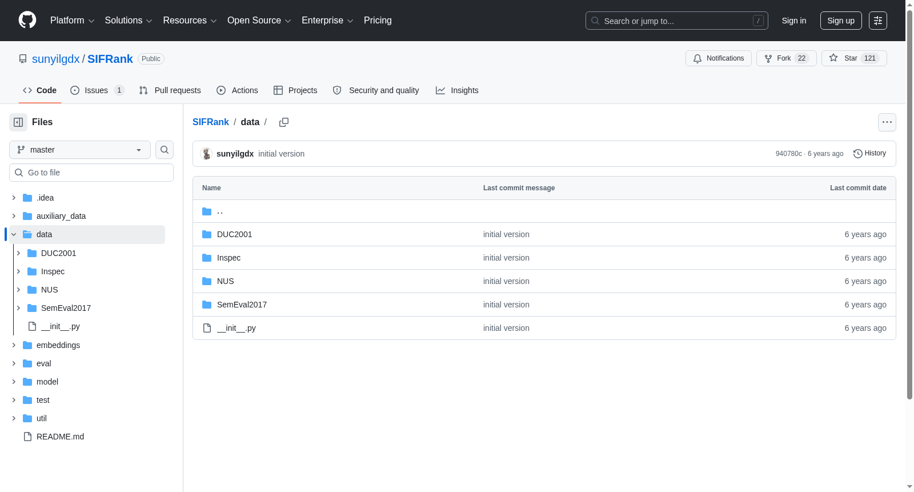Click the Sign up button
This screenshot has height=492, width=914.
[x=841, y=21]
